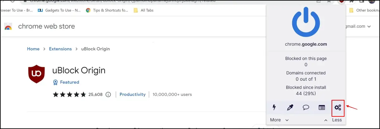Open the uBlock dashboard gears icon

(338, 108)
